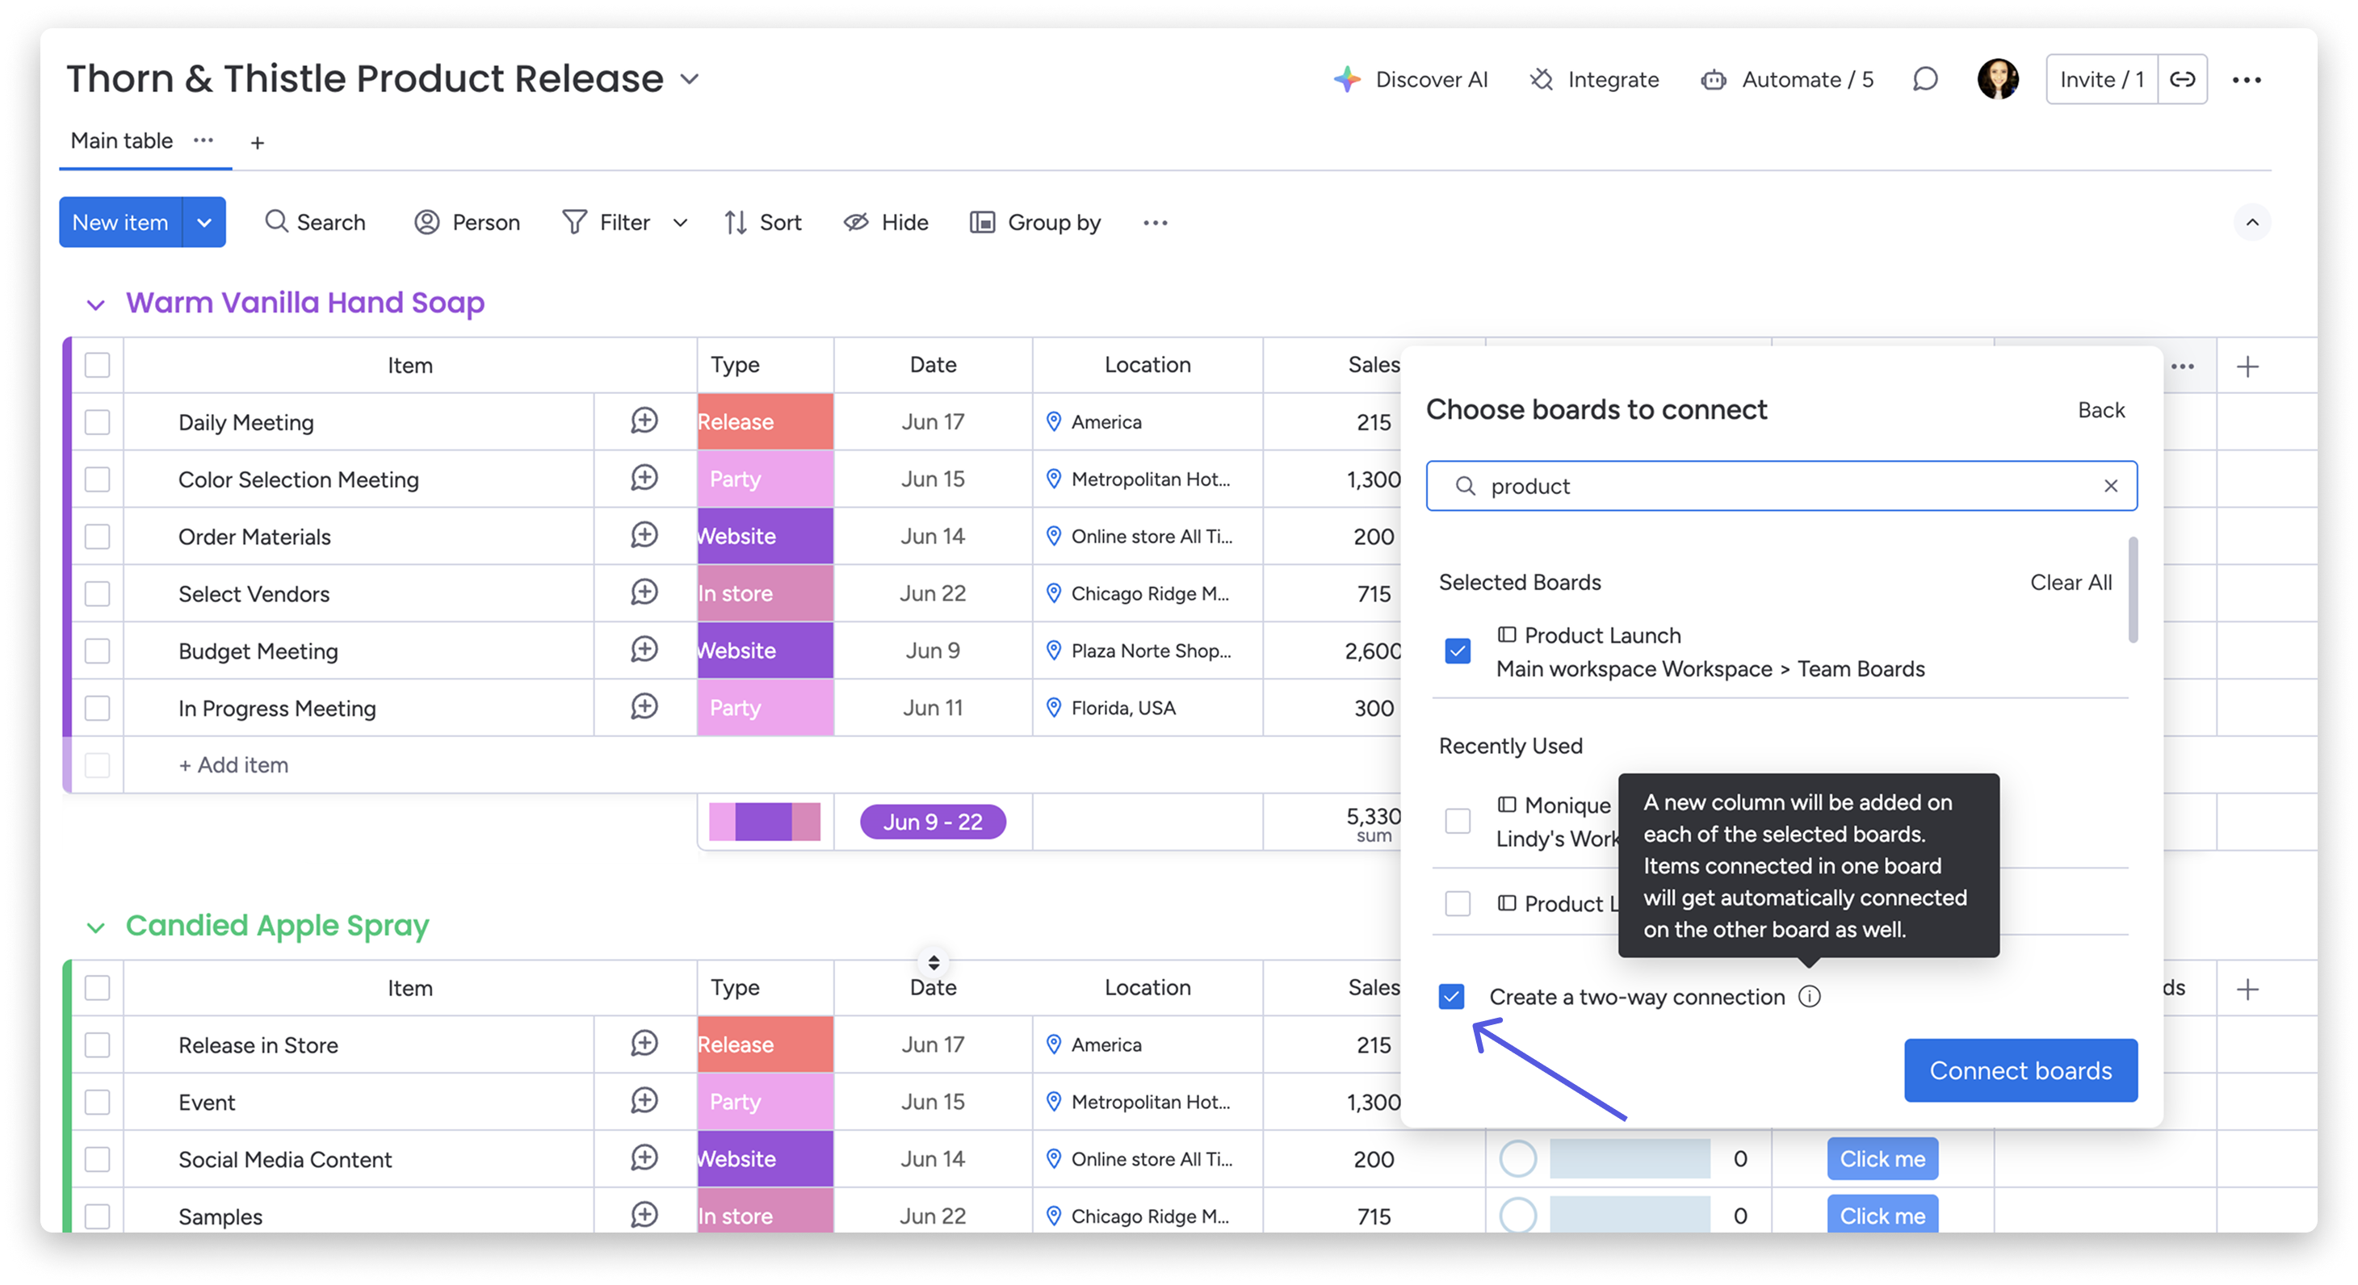This screenshot has width=2358, height=1285.
Task: Uncheck Create a two-way connection
Action: point(1452,997)
